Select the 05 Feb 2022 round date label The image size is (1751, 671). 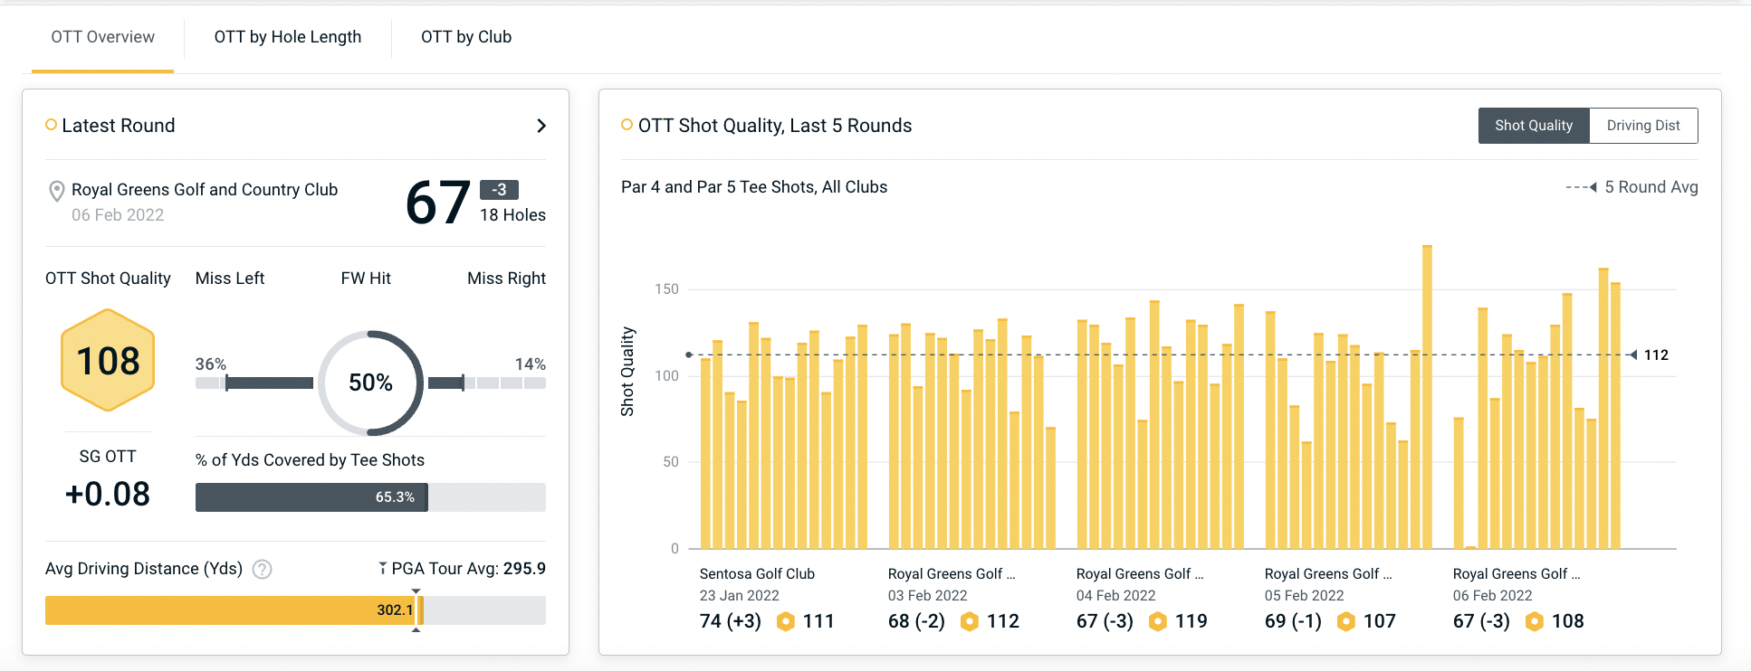1304,596
